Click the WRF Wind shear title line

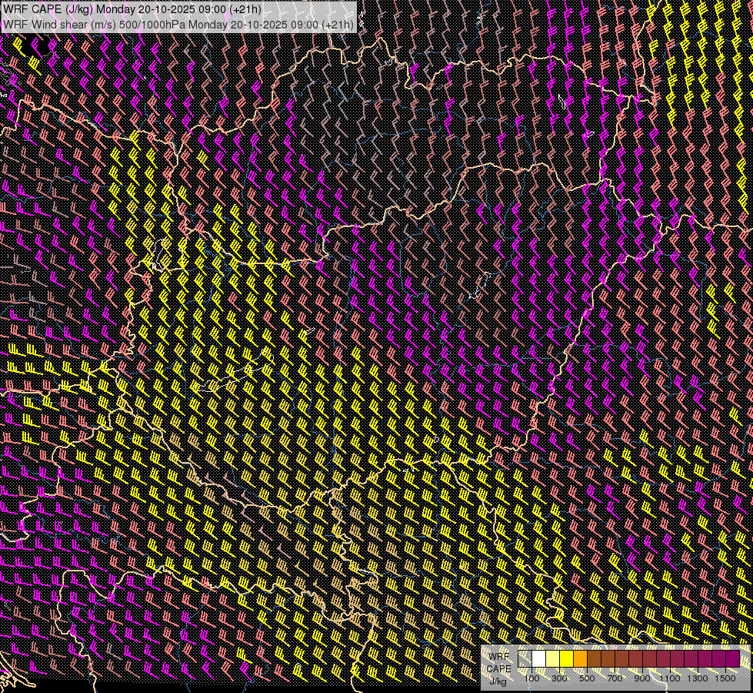tap(178, 24)
